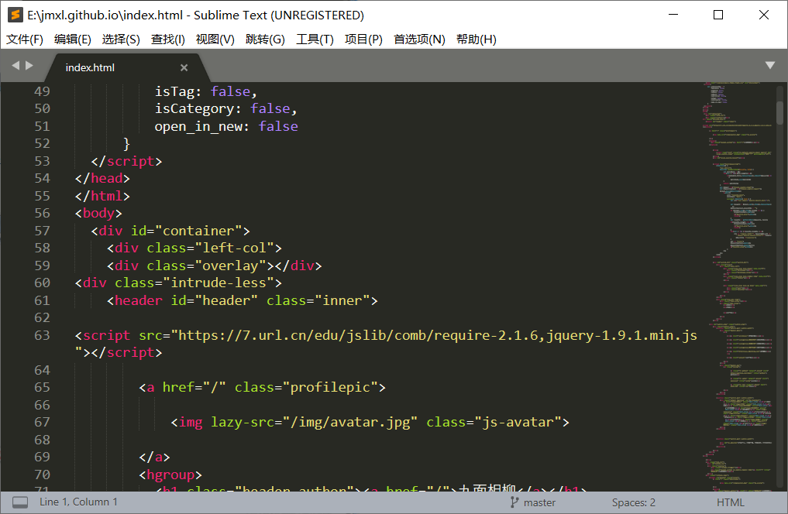788x514 pixels.
Task: Click the master branch name in status bar
Action: pyautogui.click(x=540, y=502)
